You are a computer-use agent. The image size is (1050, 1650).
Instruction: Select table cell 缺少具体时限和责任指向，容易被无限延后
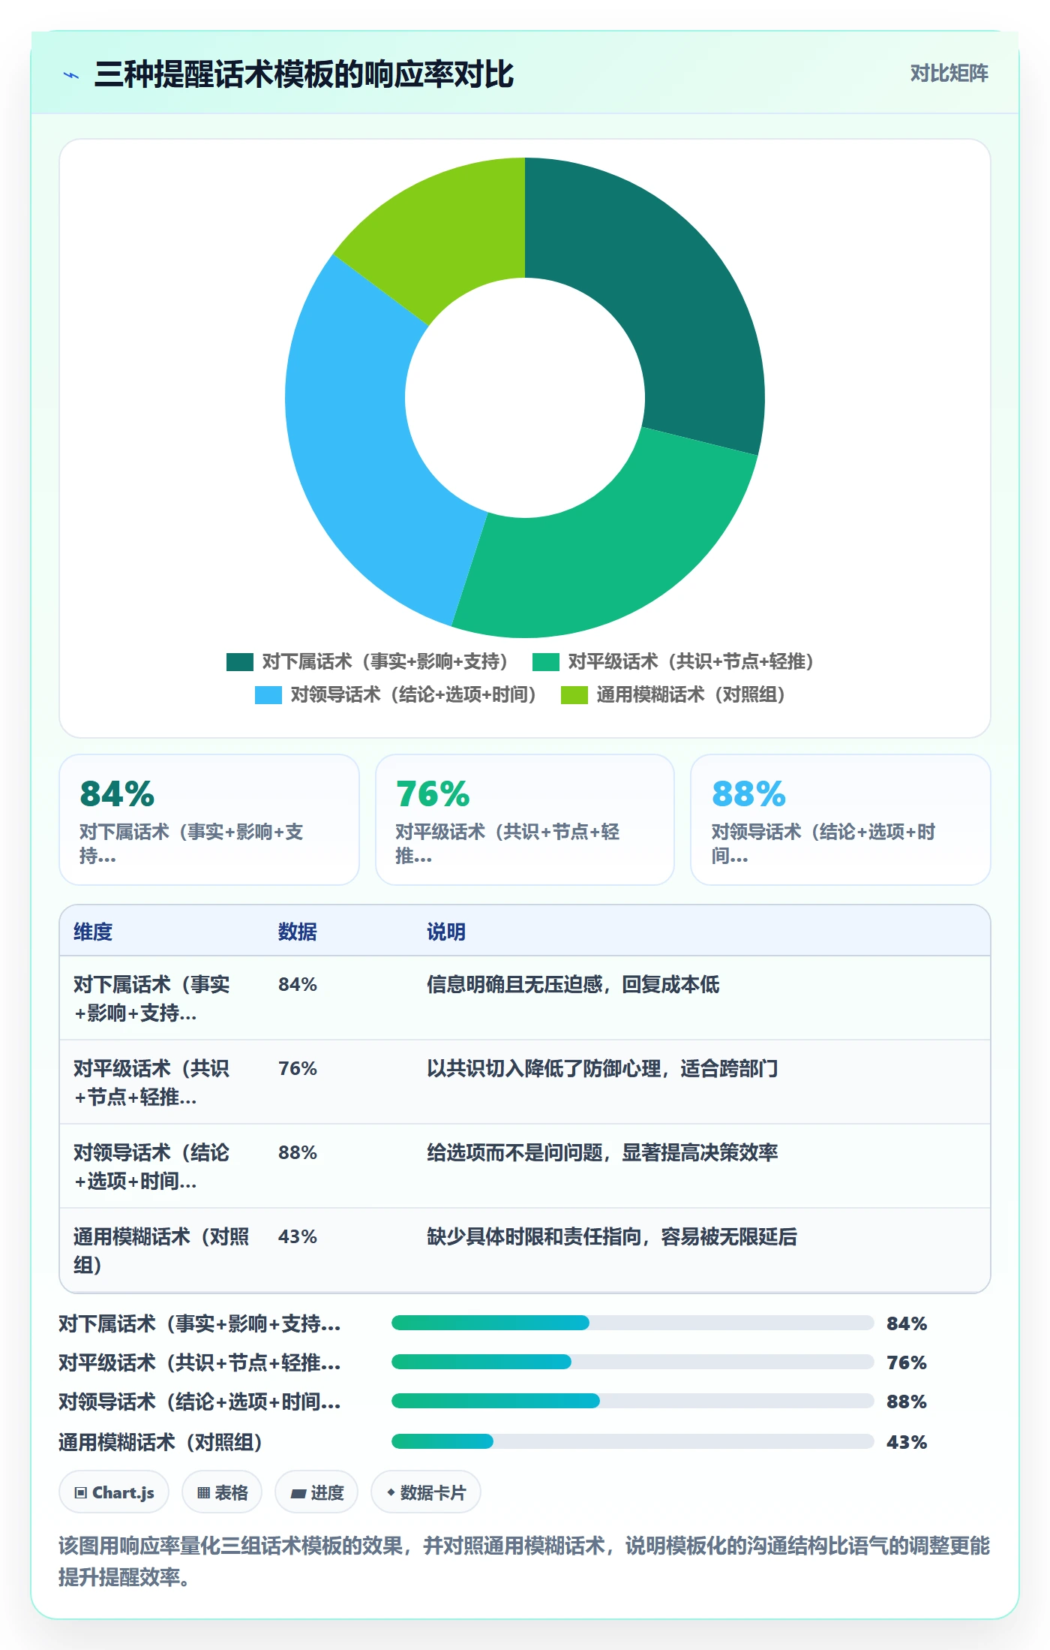[612, 1236]
